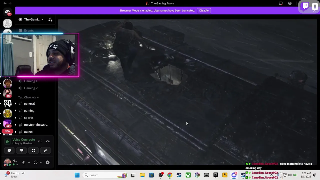320x180 pixels.
Task: Open the Task View taskbar button
Action: (x=133, y=175)
